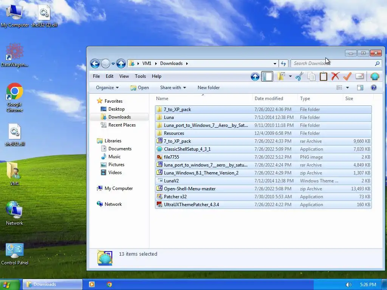Select Patcher x32 application
This screenshot has height=290, width=387.
point(263,196)
